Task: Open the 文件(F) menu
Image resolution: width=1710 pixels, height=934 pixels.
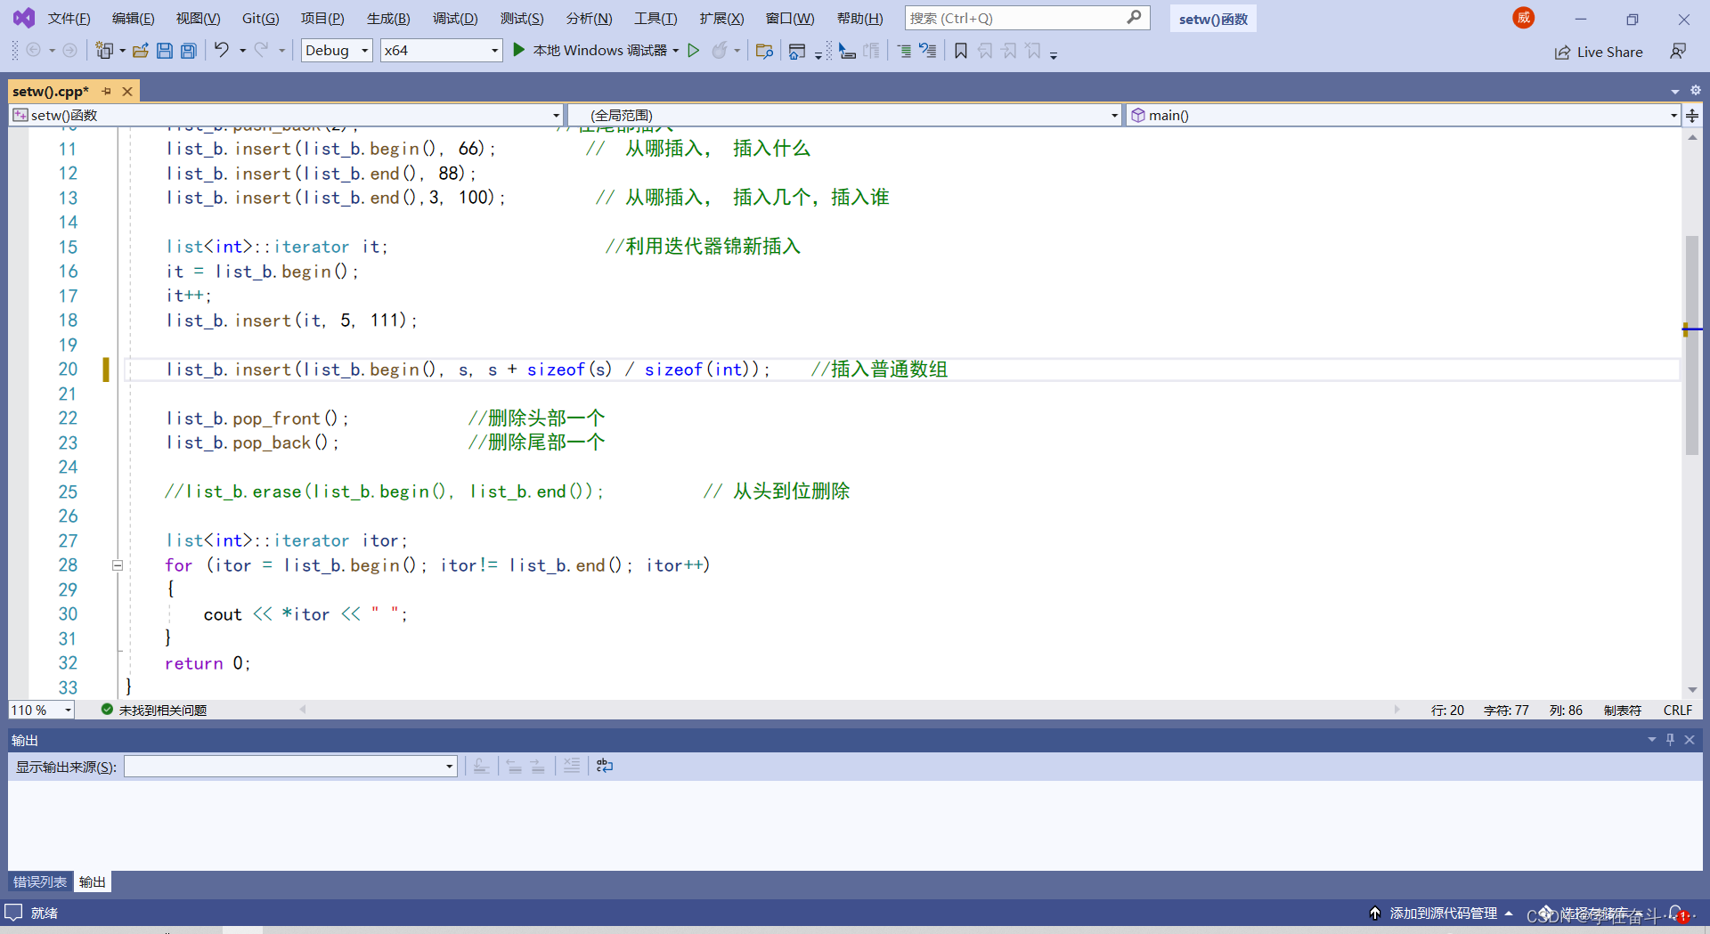Action: tap(69, 18)
